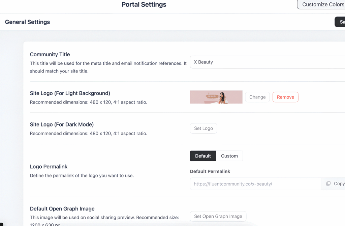Click the Portal Settings page title
The width and height of the screenshot is (345, 226).
pos(144,5)
